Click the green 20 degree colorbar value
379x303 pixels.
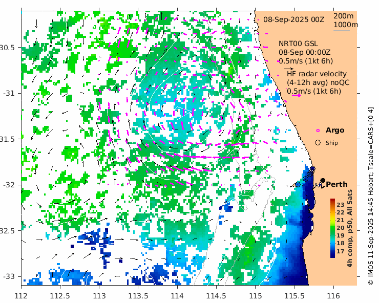(x=340, y=228)
